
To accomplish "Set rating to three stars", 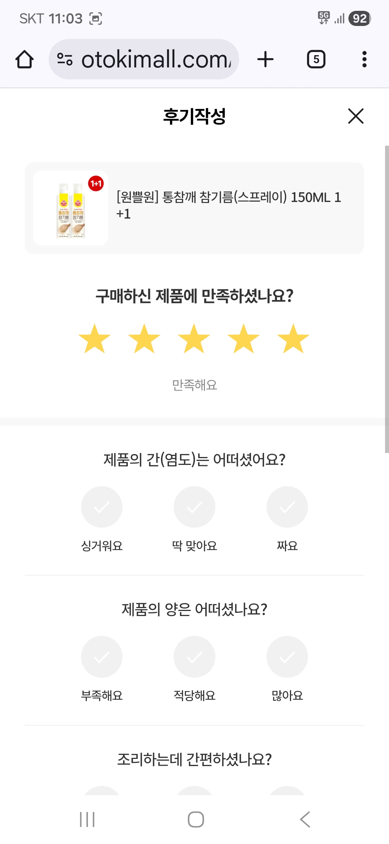I will (194, 339).
